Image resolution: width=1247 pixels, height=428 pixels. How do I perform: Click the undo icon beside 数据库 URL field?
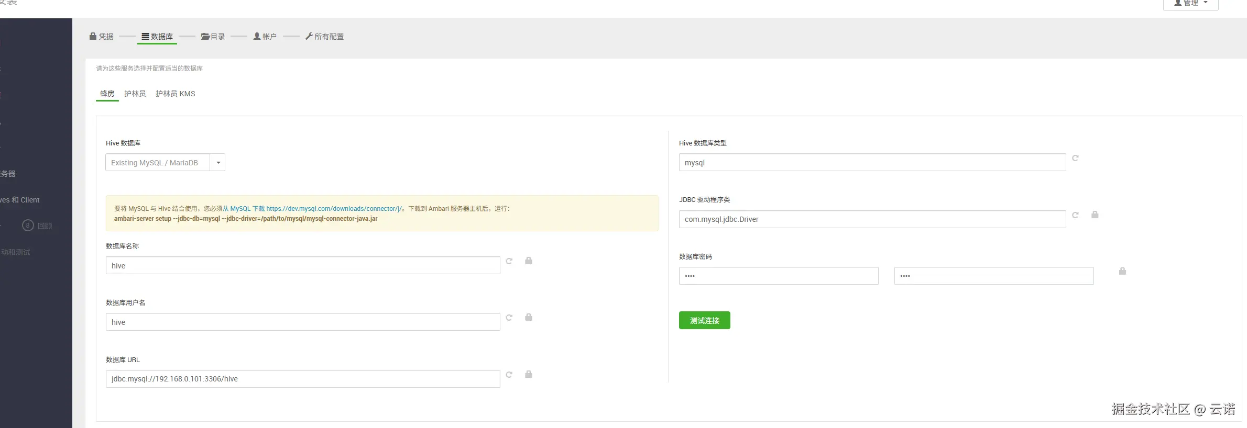pyautogui.click(x=509, y=375)
